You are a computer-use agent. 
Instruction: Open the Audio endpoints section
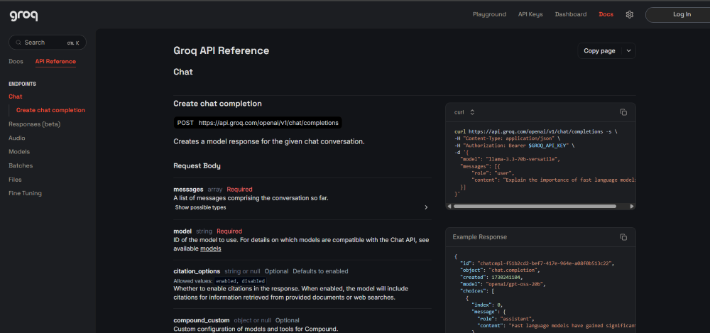coord(17,138)
